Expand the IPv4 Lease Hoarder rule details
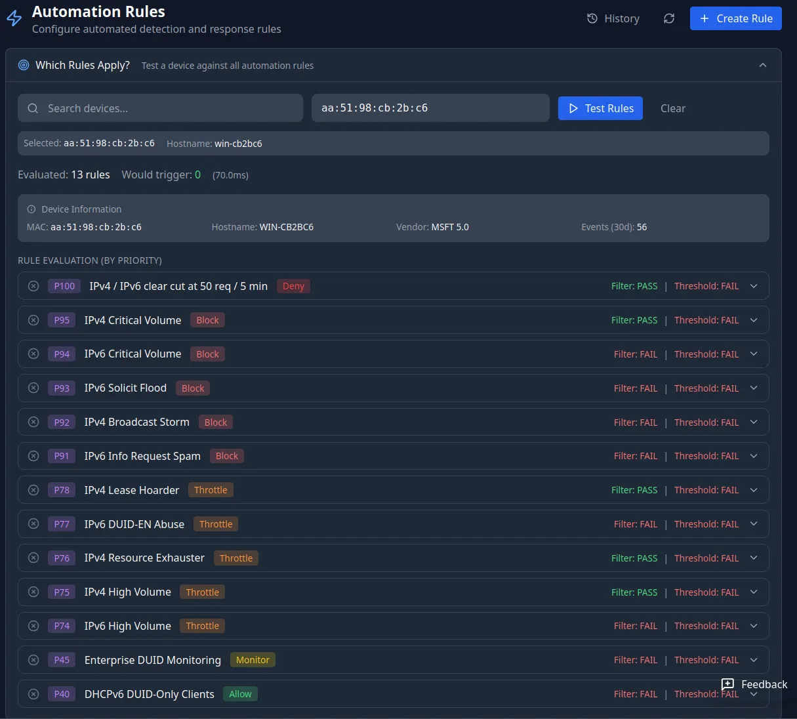 point(754,490)
